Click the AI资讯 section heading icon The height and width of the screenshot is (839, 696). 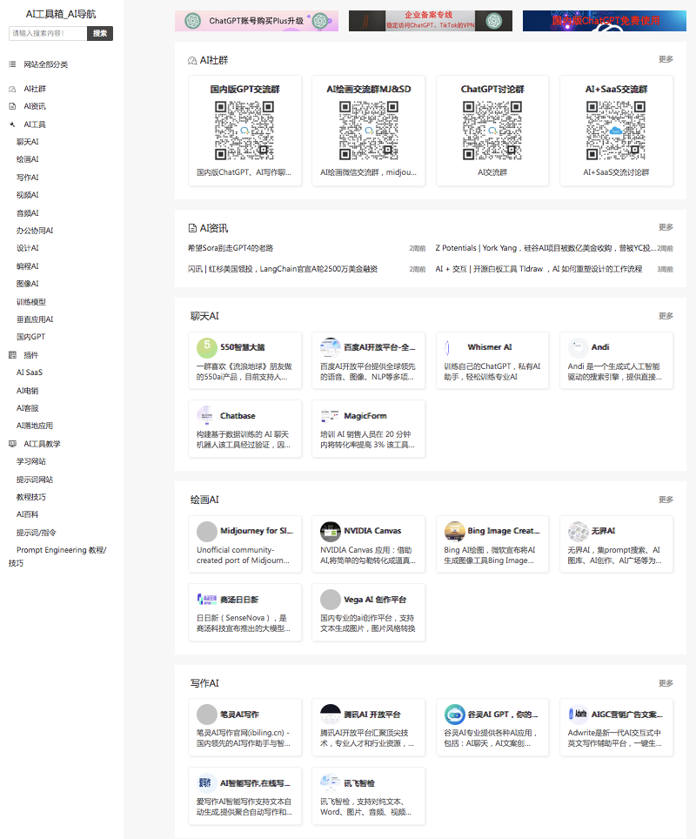tap(192, 229)
